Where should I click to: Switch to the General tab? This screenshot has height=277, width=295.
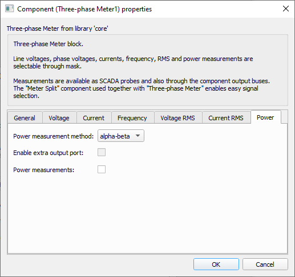pyautogui.click(x=25, y=118)
